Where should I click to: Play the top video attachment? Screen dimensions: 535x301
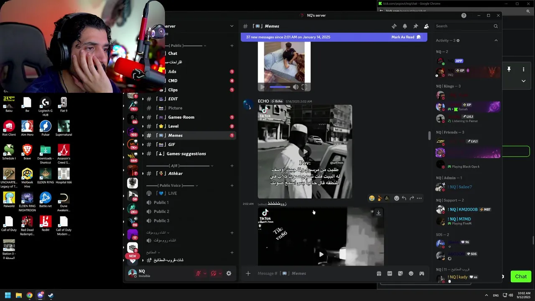pos(262,87)
